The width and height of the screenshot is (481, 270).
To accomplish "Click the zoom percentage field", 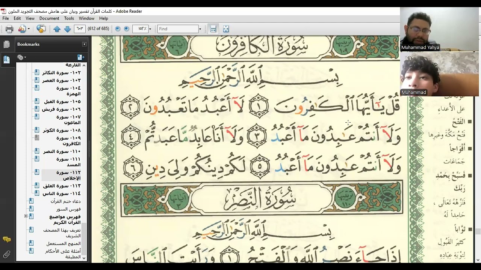I will pyautogui.click(x=140, y=29).
